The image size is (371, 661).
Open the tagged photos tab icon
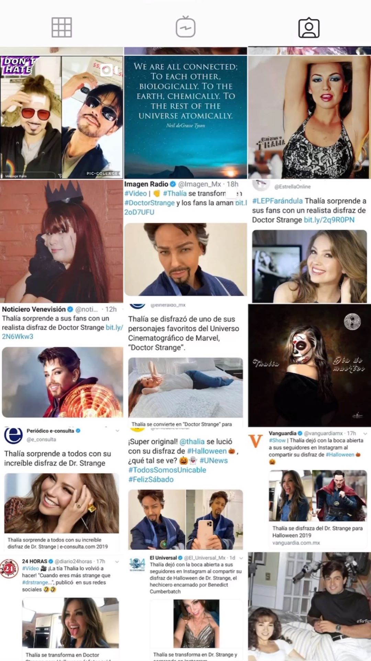309,28
